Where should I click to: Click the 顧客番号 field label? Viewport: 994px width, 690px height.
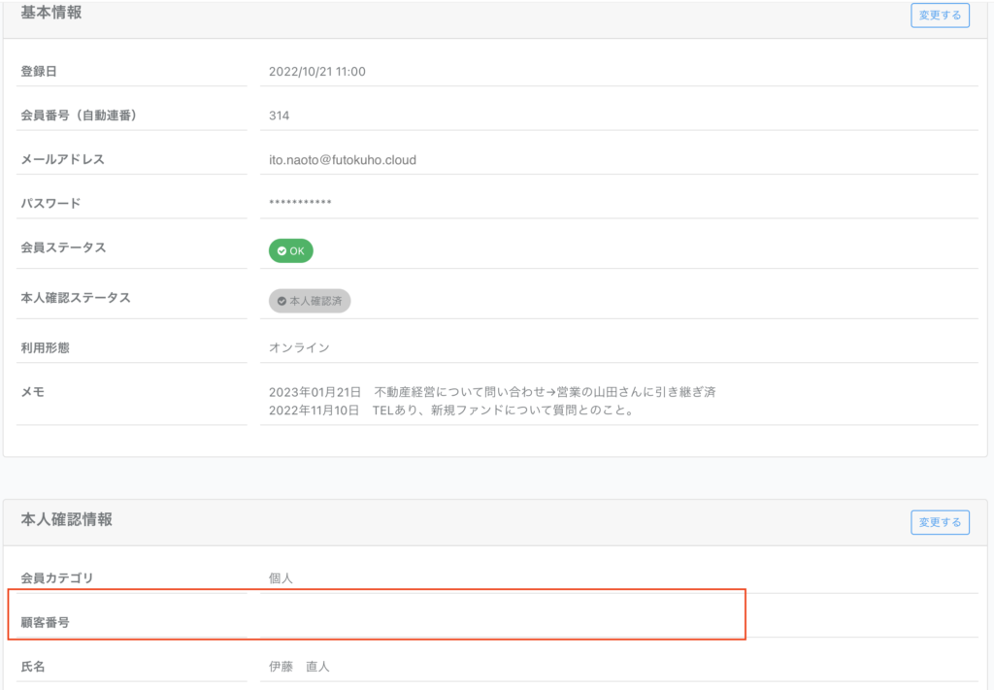(45, 623)
